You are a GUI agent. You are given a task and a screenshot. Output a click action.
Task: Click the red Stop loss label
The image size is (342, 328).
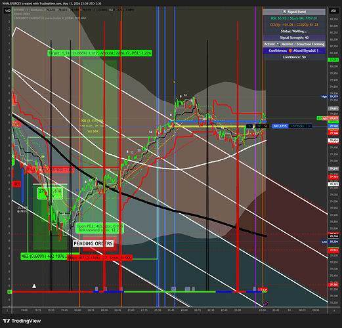click(100, 258)
